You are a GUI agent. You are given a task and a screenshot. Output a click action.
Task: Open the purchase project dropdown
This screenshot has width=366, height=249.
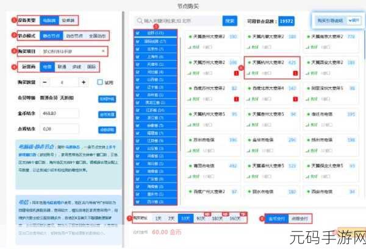(x=74, y=51)
